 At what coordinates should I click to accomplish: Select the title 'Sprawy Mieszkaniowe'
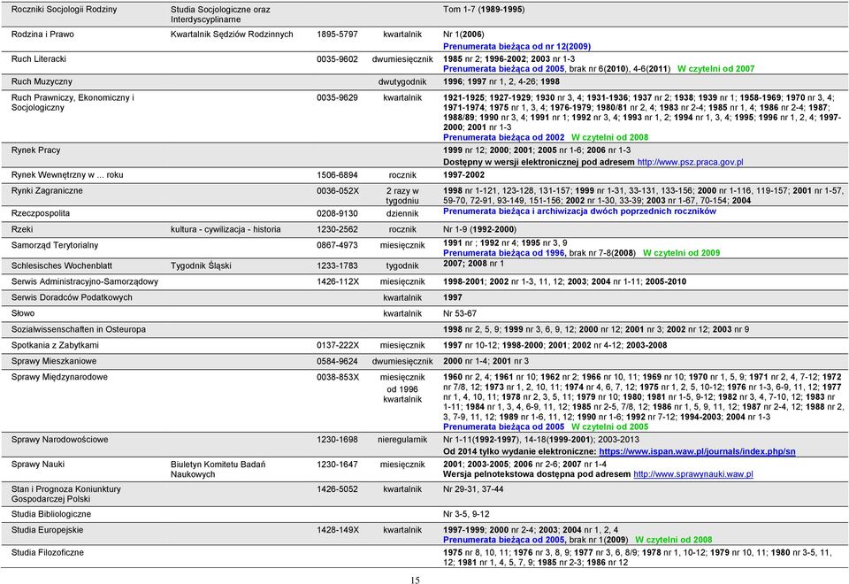[x=54, y=361]
